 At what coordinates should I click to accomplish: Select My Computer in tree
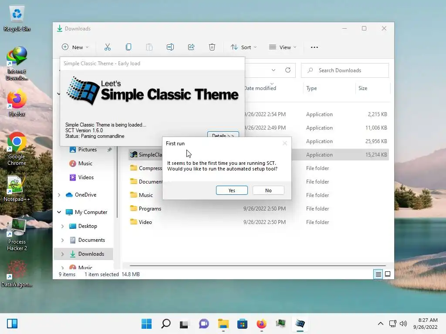coord(91,212)
